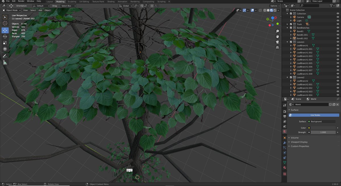This screenshot has height=186, width=341.
Task: Click the pan view hand gizmo
Action: [x=277, y=37]
